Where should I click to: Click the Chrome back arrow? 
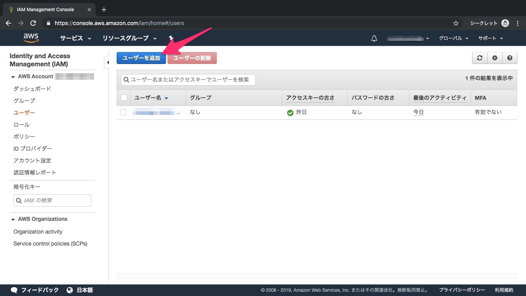pos(9,23)
